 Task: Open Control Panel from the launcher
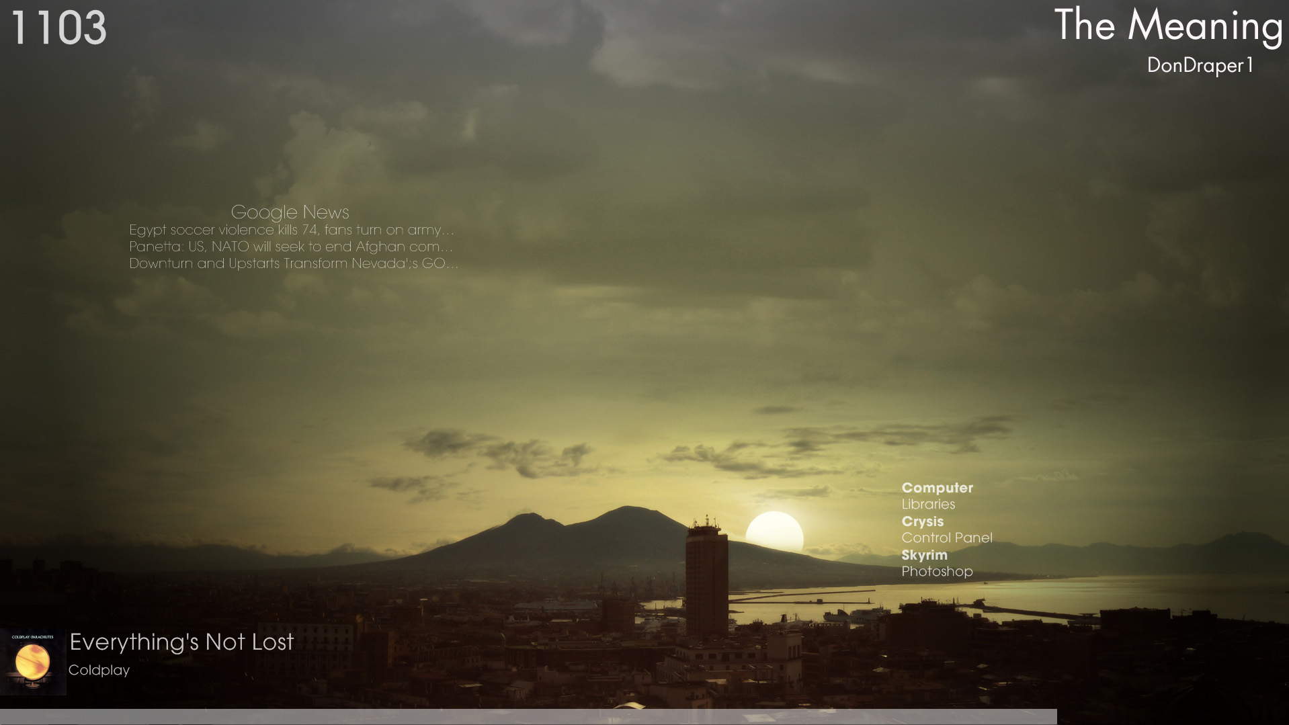pyautogui.click(x=946, y=538)
